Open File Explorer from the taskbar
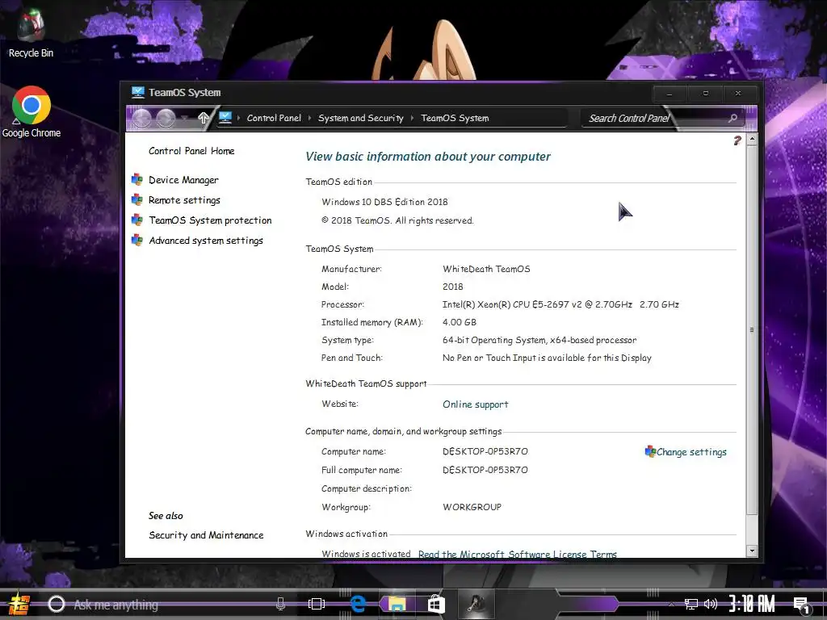 [x=397, y=604]
